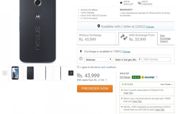Click the Advantage help question mark icon

[x=157, y=77]
